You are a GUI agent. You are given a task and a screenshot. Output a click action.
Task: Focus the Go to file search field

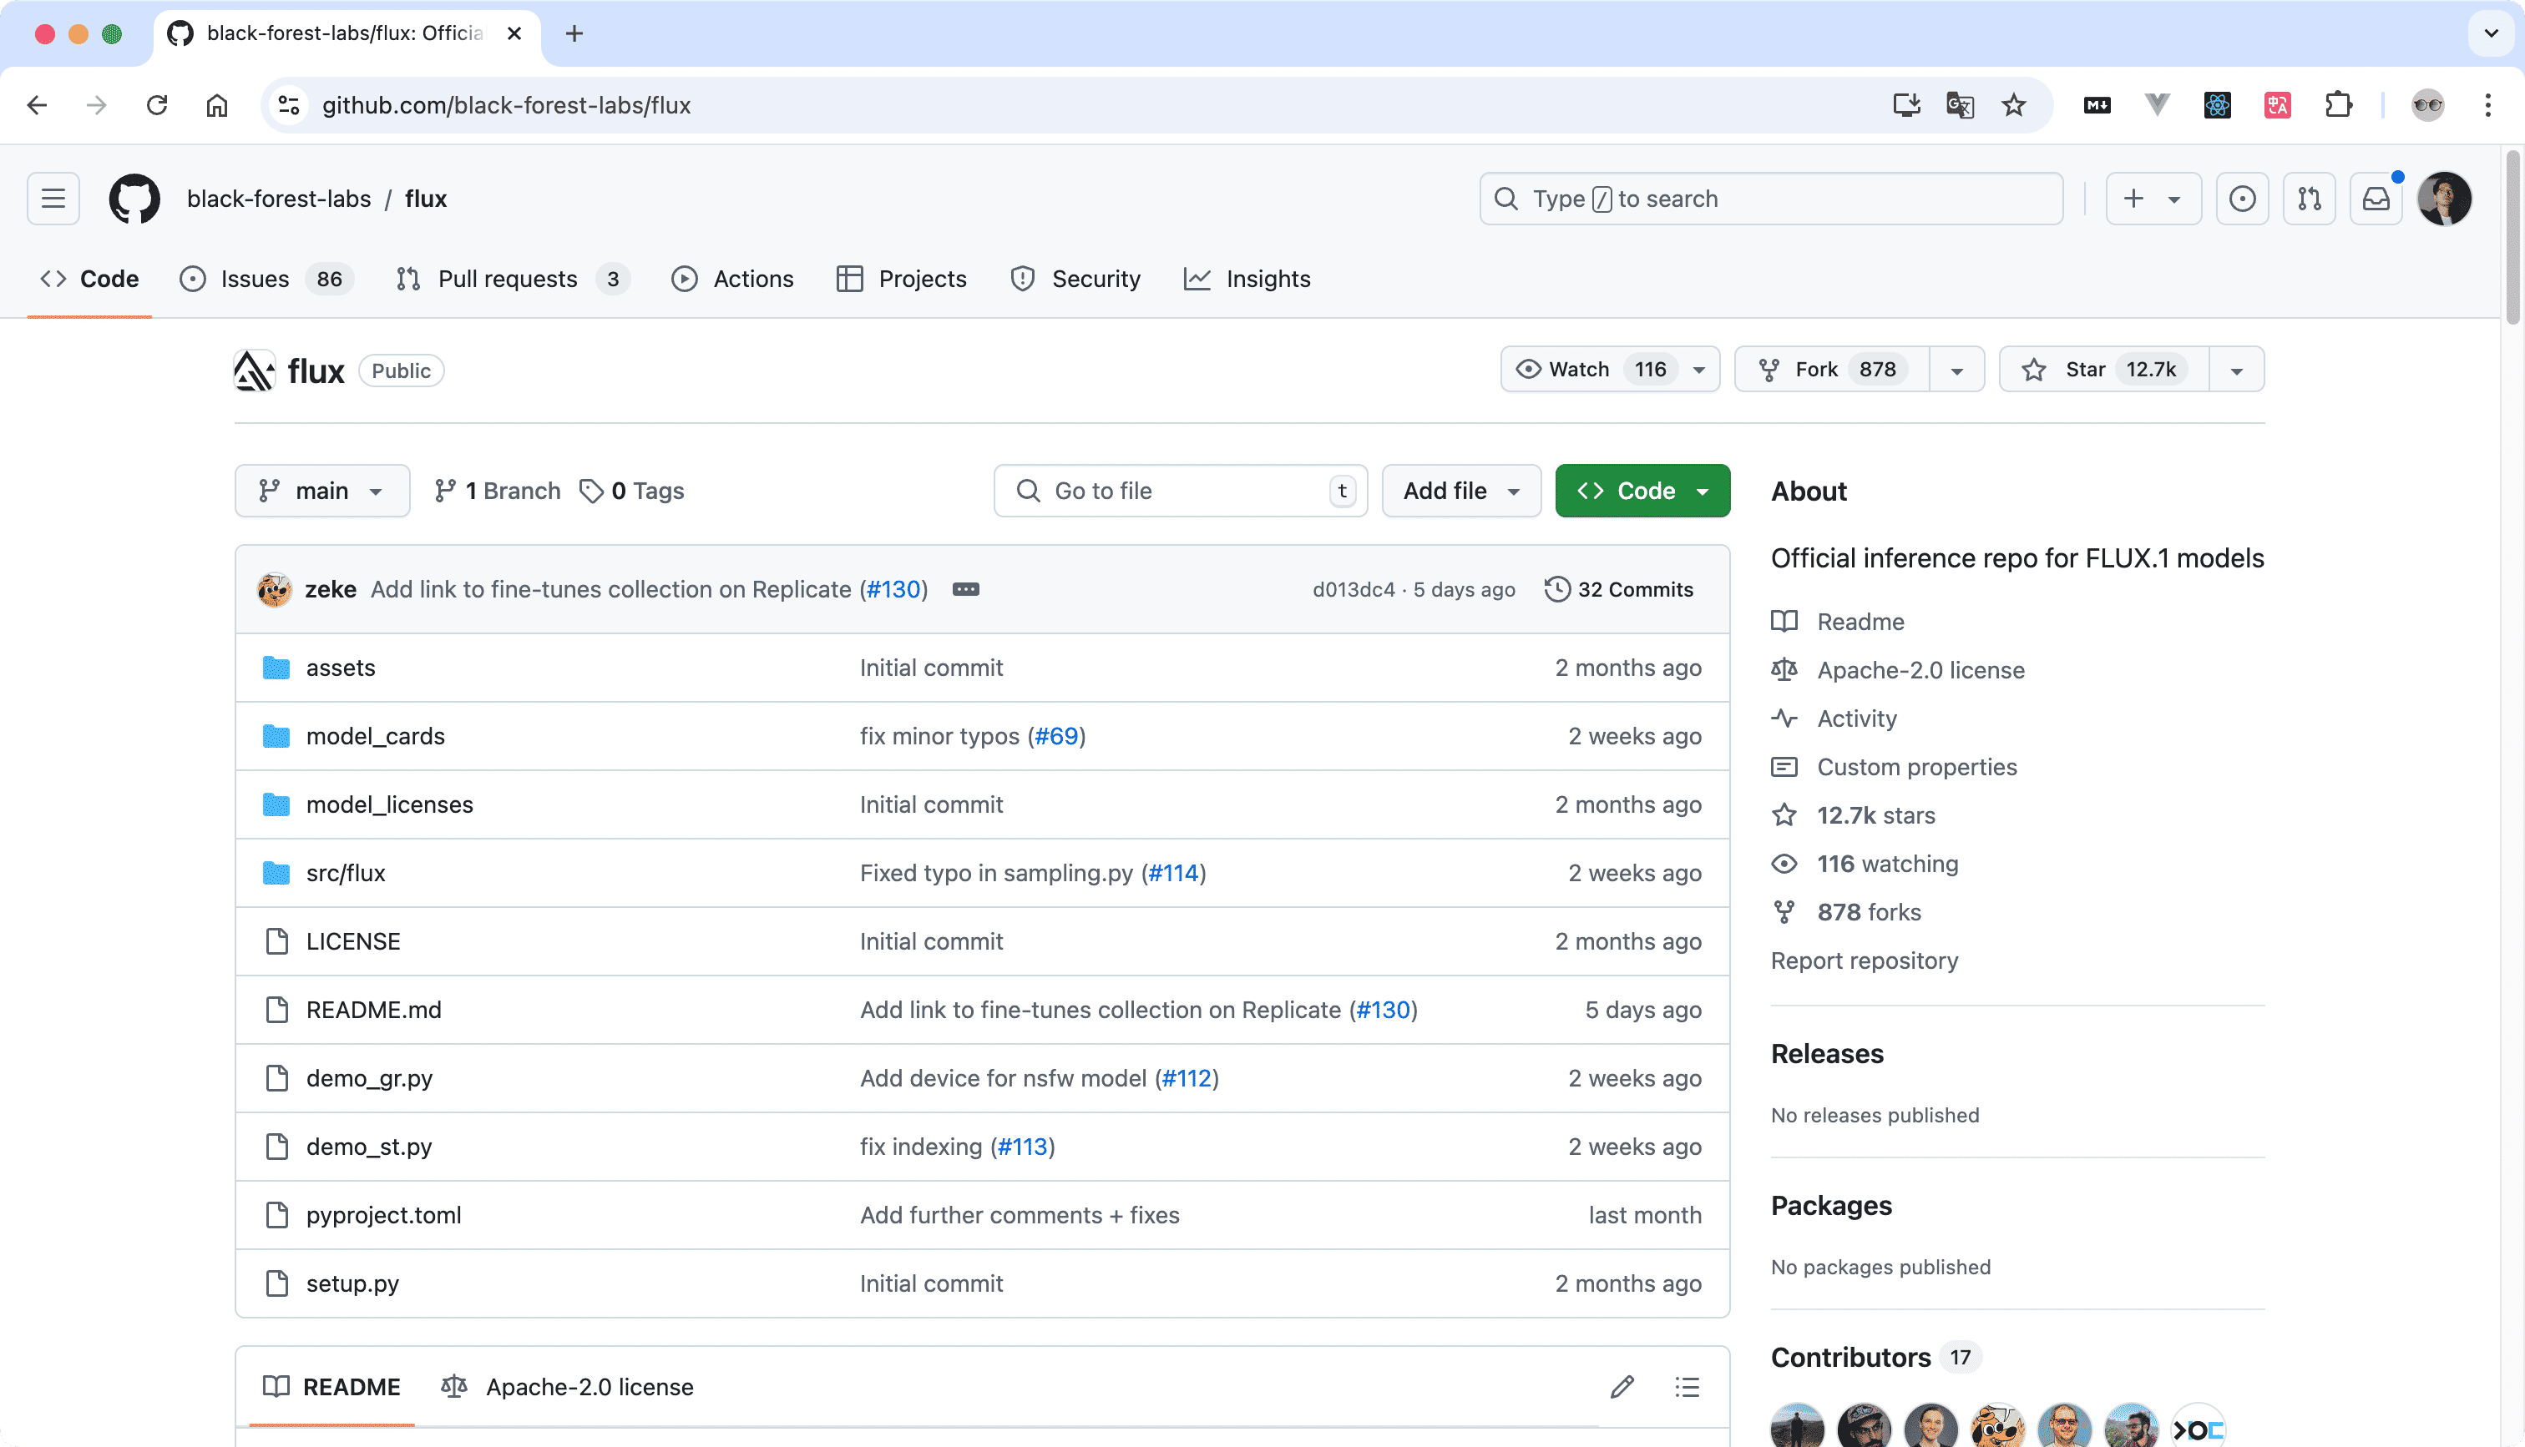pos(1180,491)
